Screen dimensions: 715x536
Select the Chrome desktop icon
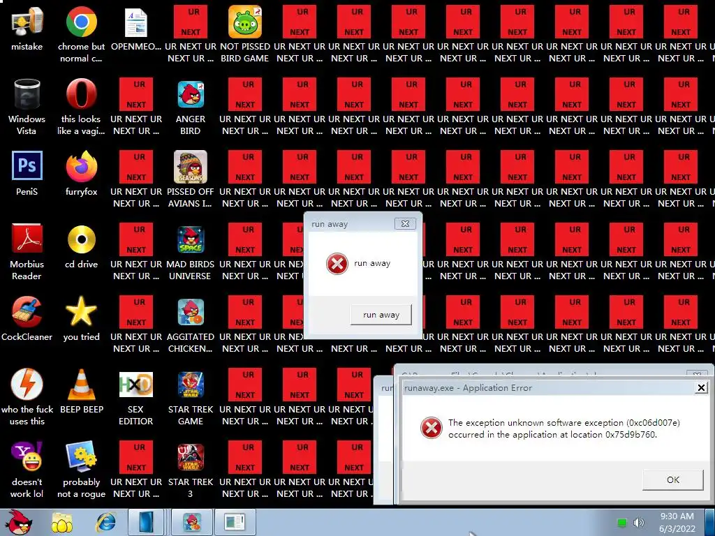[81, 22]
